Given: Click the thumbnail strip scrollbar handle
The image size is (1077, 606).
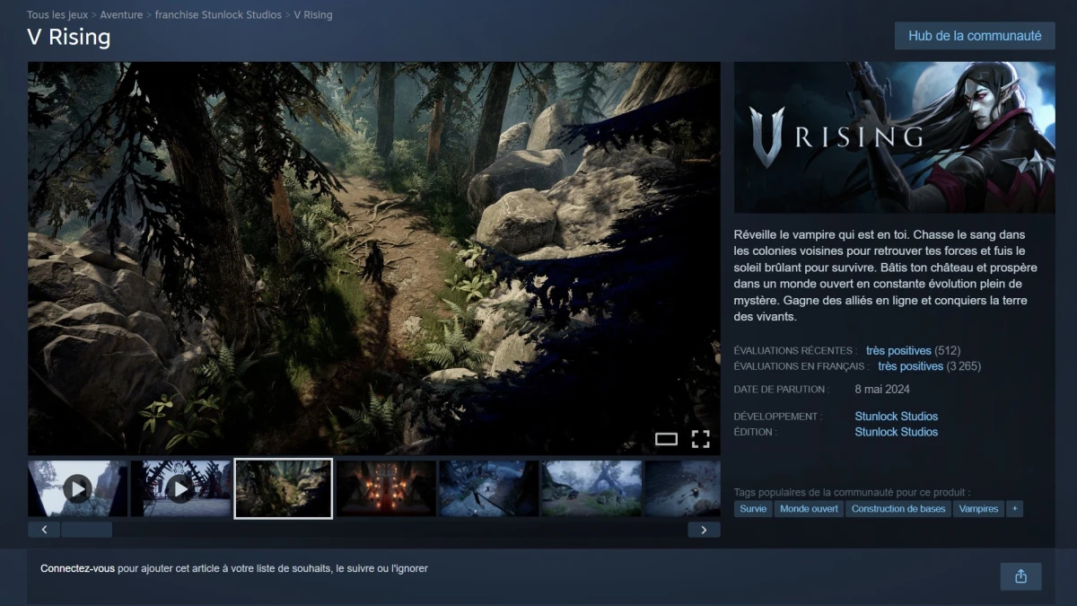Looking at the screenshot, I should [x=87, y=530].
